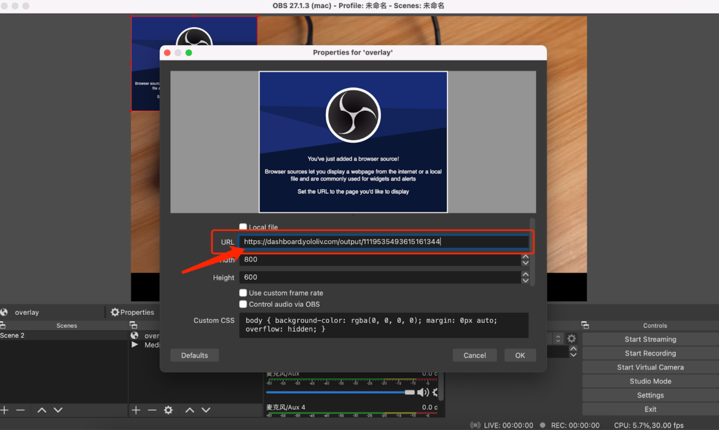Mute 麦克风/Aux with the speaker icon
The height and width of the screenshot is (430, 719).
423,392
